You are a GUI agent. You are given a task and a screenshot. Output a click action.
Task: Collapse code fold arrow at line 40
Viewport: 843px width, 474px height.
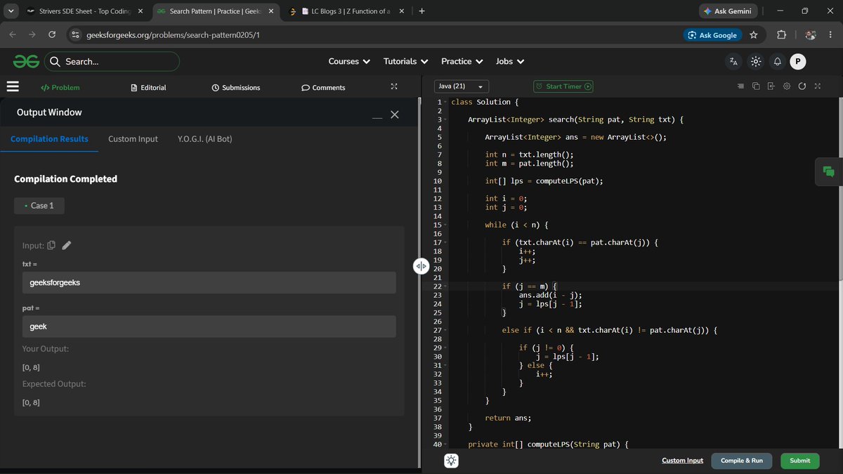(445, 445)
